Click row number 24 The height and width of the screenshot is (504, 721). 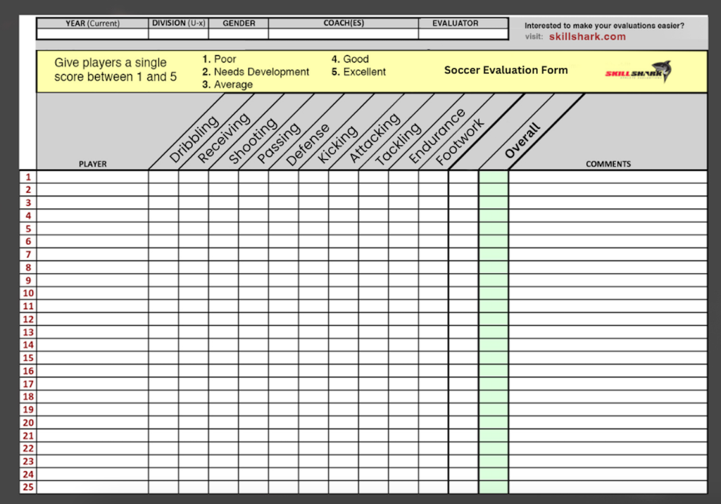point(28,474)
